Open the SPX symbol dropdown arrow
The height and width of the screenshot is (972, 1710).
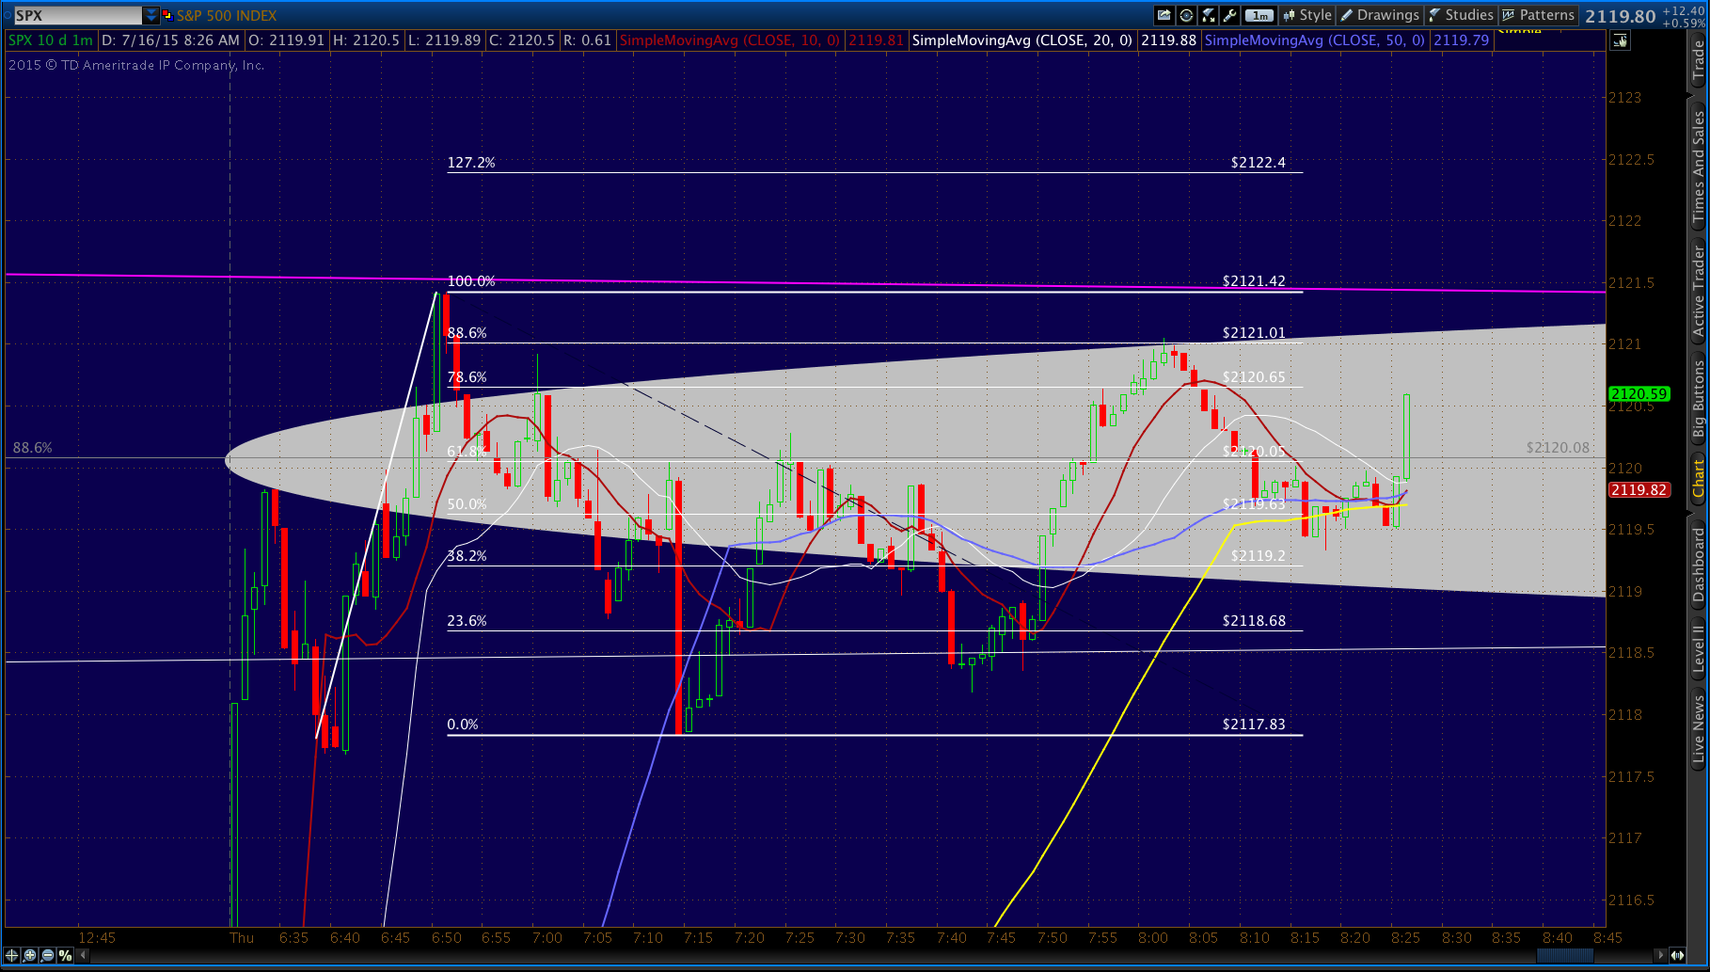(x=151, y=15)
